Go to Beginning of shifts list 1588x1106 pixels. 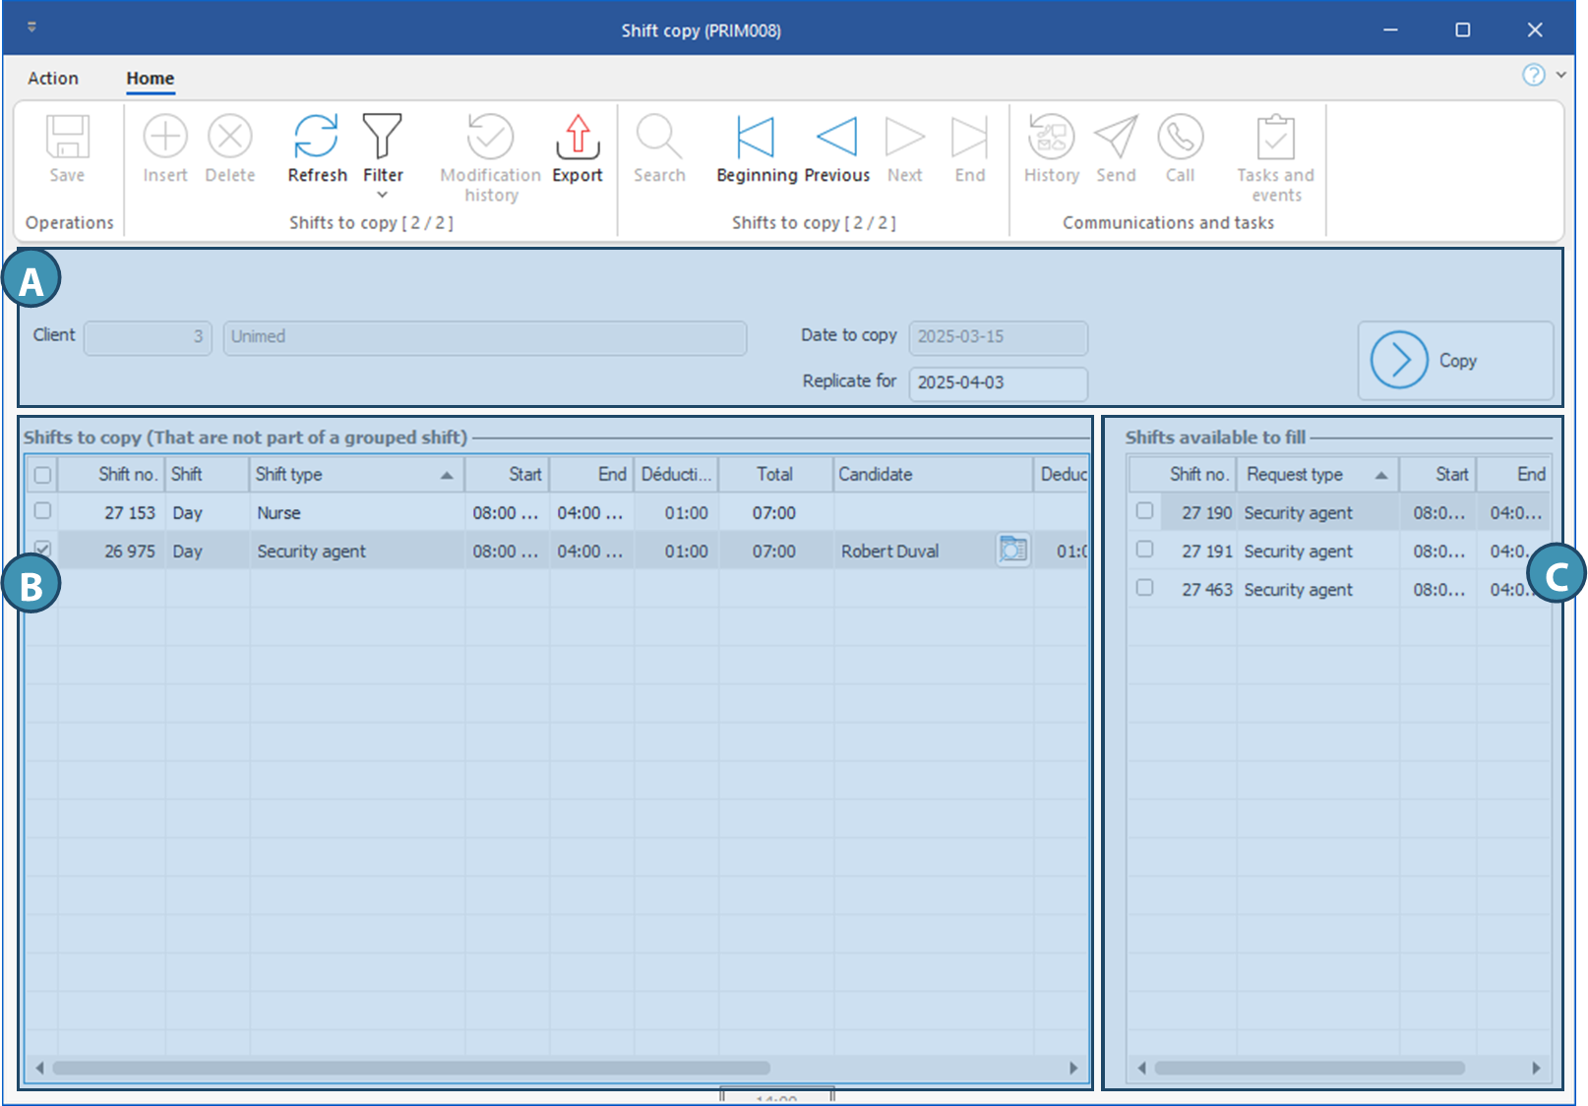[756, 138]
